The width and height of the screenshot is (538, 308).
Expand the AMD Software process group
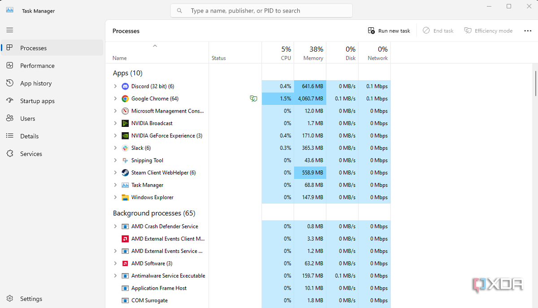pyautogui.click(x=116, y=263)
